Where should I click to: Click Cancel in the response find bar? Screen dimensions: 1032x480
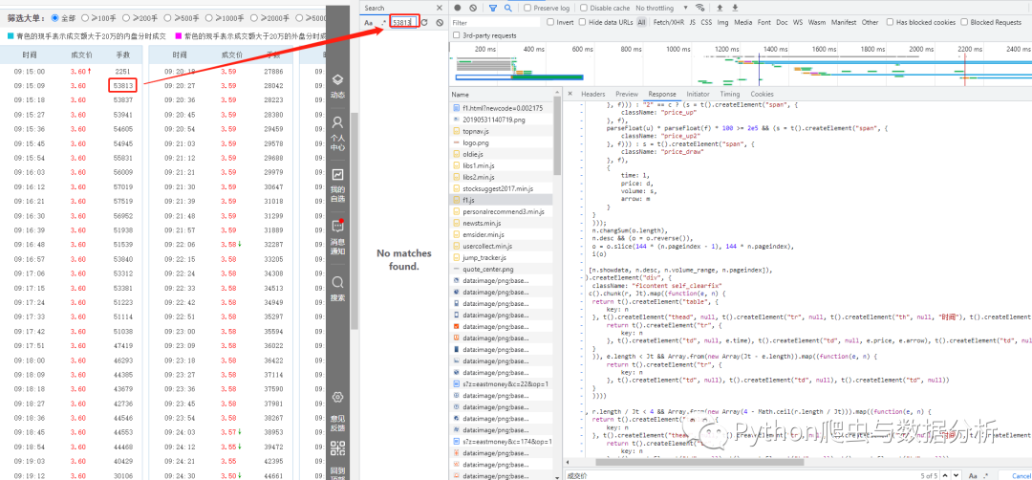point(1021,474)
